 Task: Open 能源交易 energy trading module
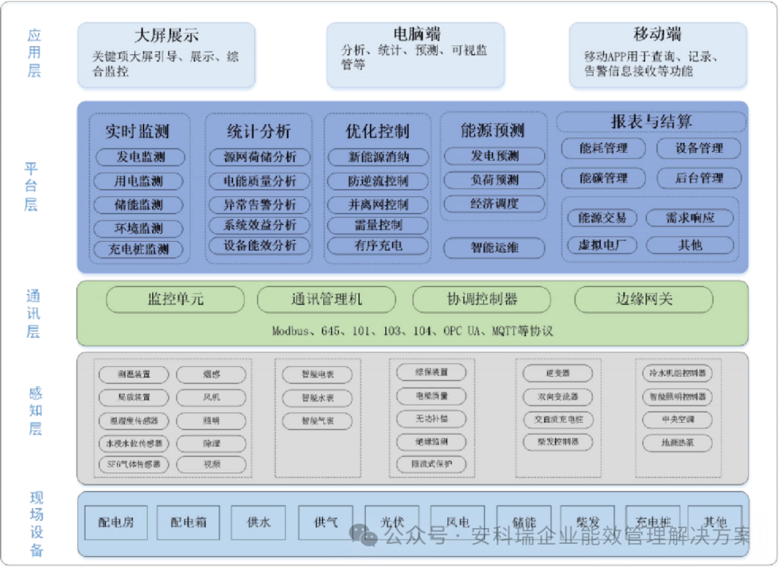602,218
